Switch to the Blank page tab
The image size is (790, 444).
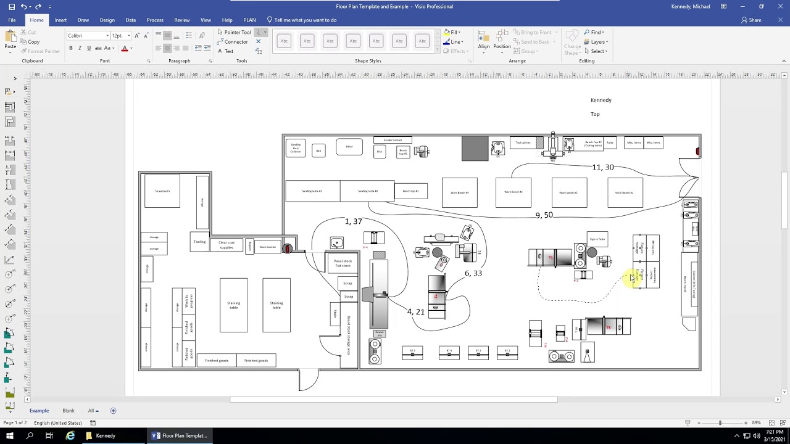tap(68, 411)
